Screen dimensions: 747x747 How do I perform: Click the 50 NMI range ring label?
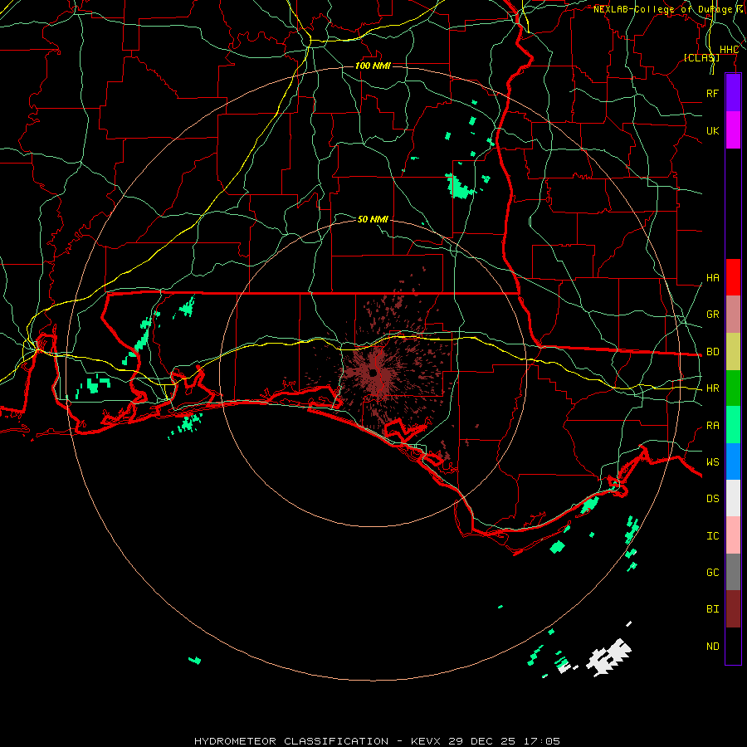(373, 219)
